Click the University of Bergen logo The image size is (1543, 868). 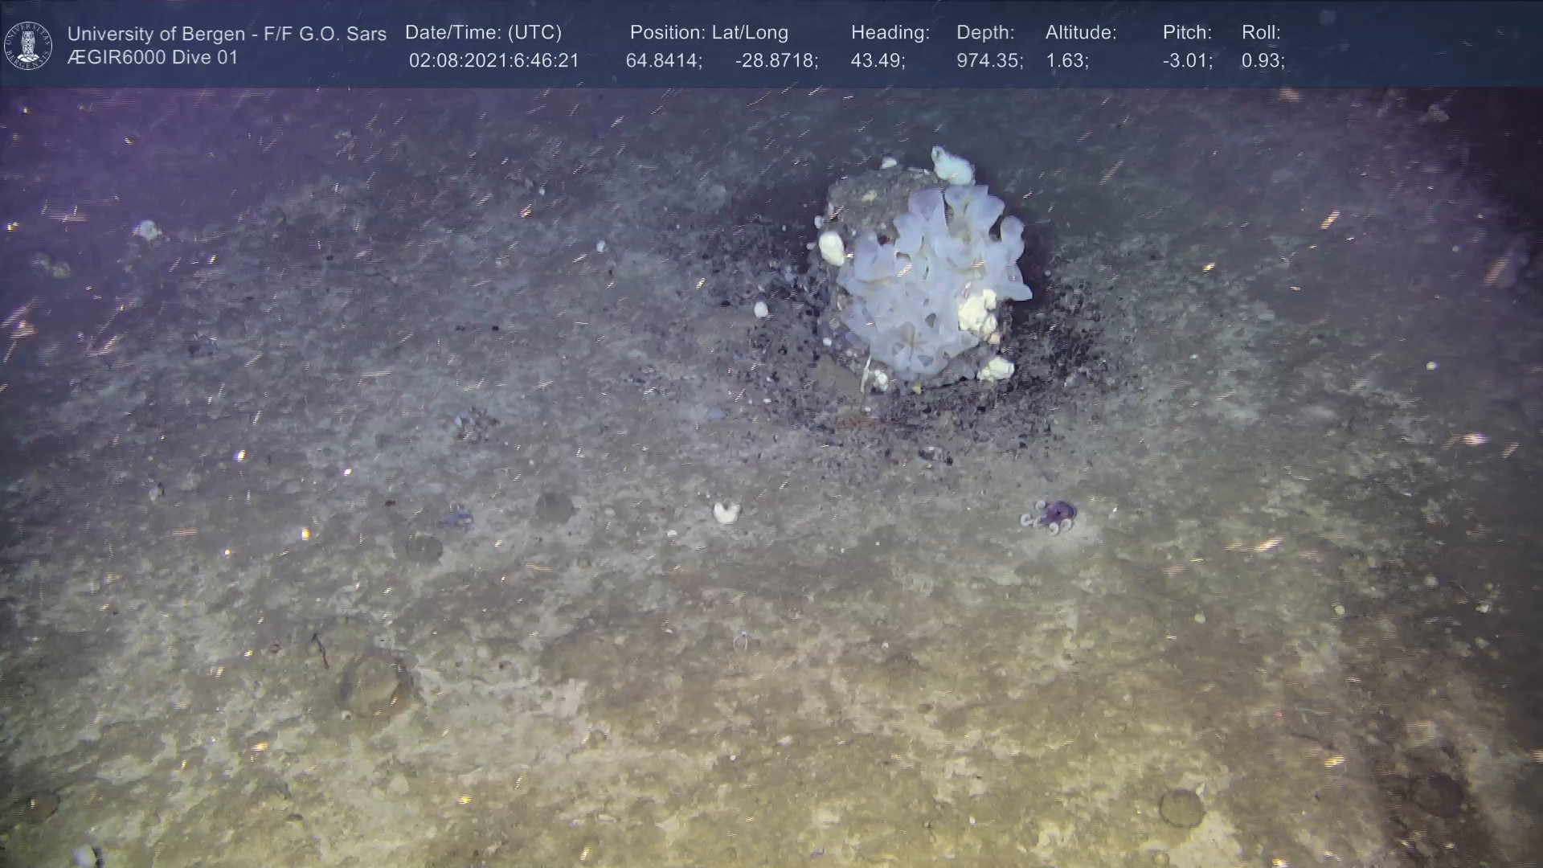coord(28,45)
